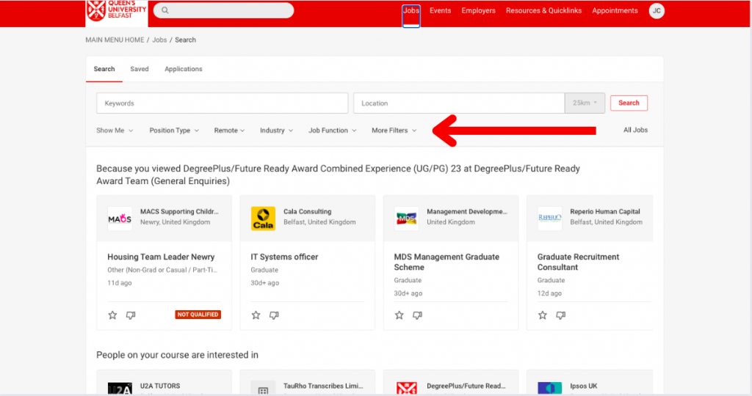This screenshot has height=396, width=752.
Task: Open the Applications tab
Action: click(x=183, y=69)
